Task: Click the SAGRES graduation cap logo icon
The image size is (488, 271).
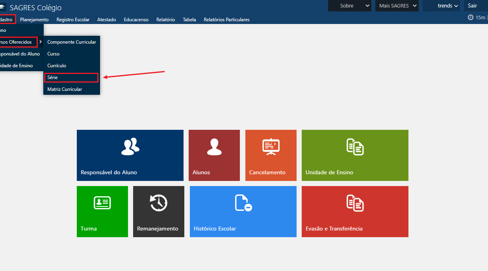Action: (2, 7)
